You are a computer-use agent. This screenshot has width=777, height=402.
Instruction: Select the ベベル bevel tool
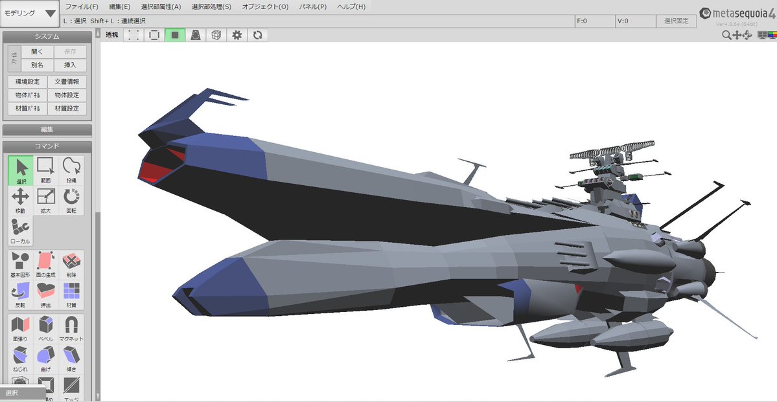pyautogui.click(x=46, y=329)
